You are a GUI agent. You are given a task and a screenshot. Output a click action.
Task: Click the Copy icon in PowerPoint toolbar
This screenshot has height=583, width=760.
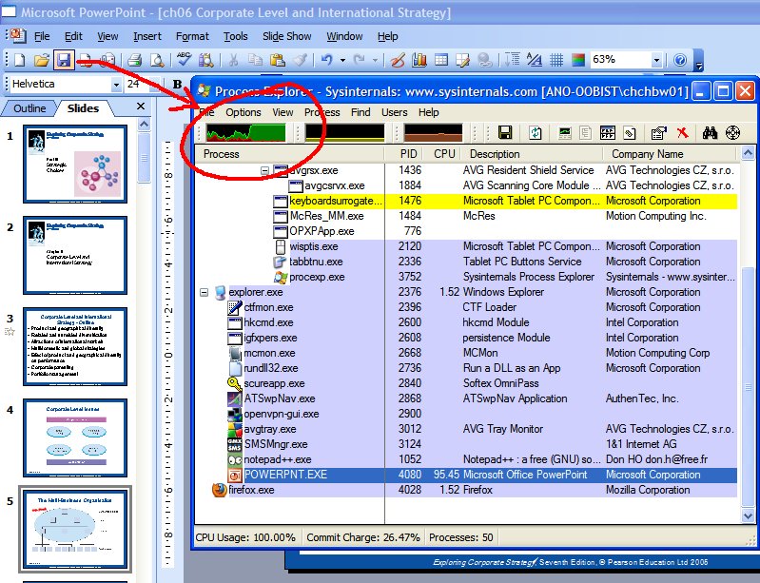coord(255,60)
